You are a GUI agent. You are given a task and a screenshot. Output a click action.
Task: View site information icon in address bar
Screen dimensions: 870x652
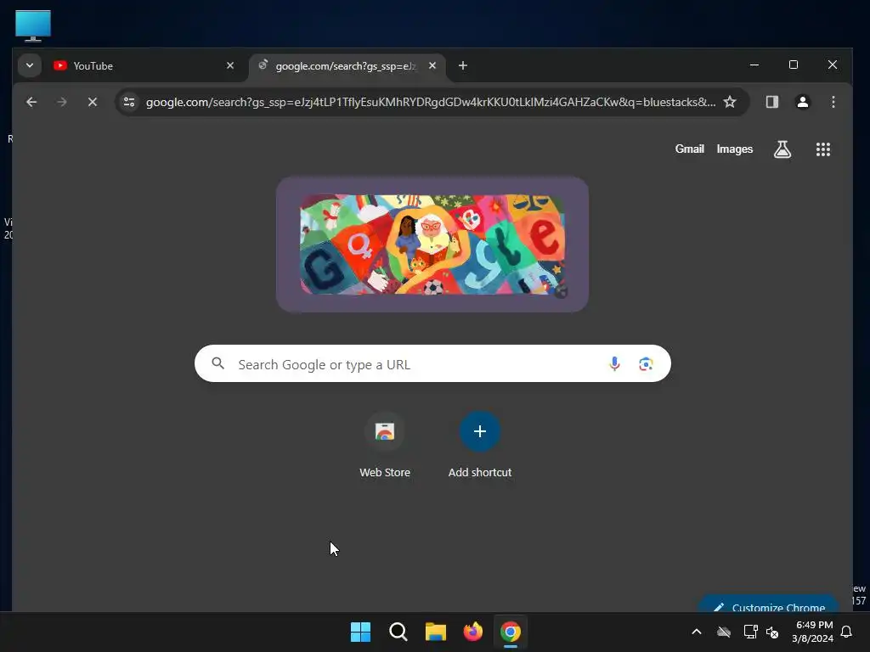click(129, 102)
